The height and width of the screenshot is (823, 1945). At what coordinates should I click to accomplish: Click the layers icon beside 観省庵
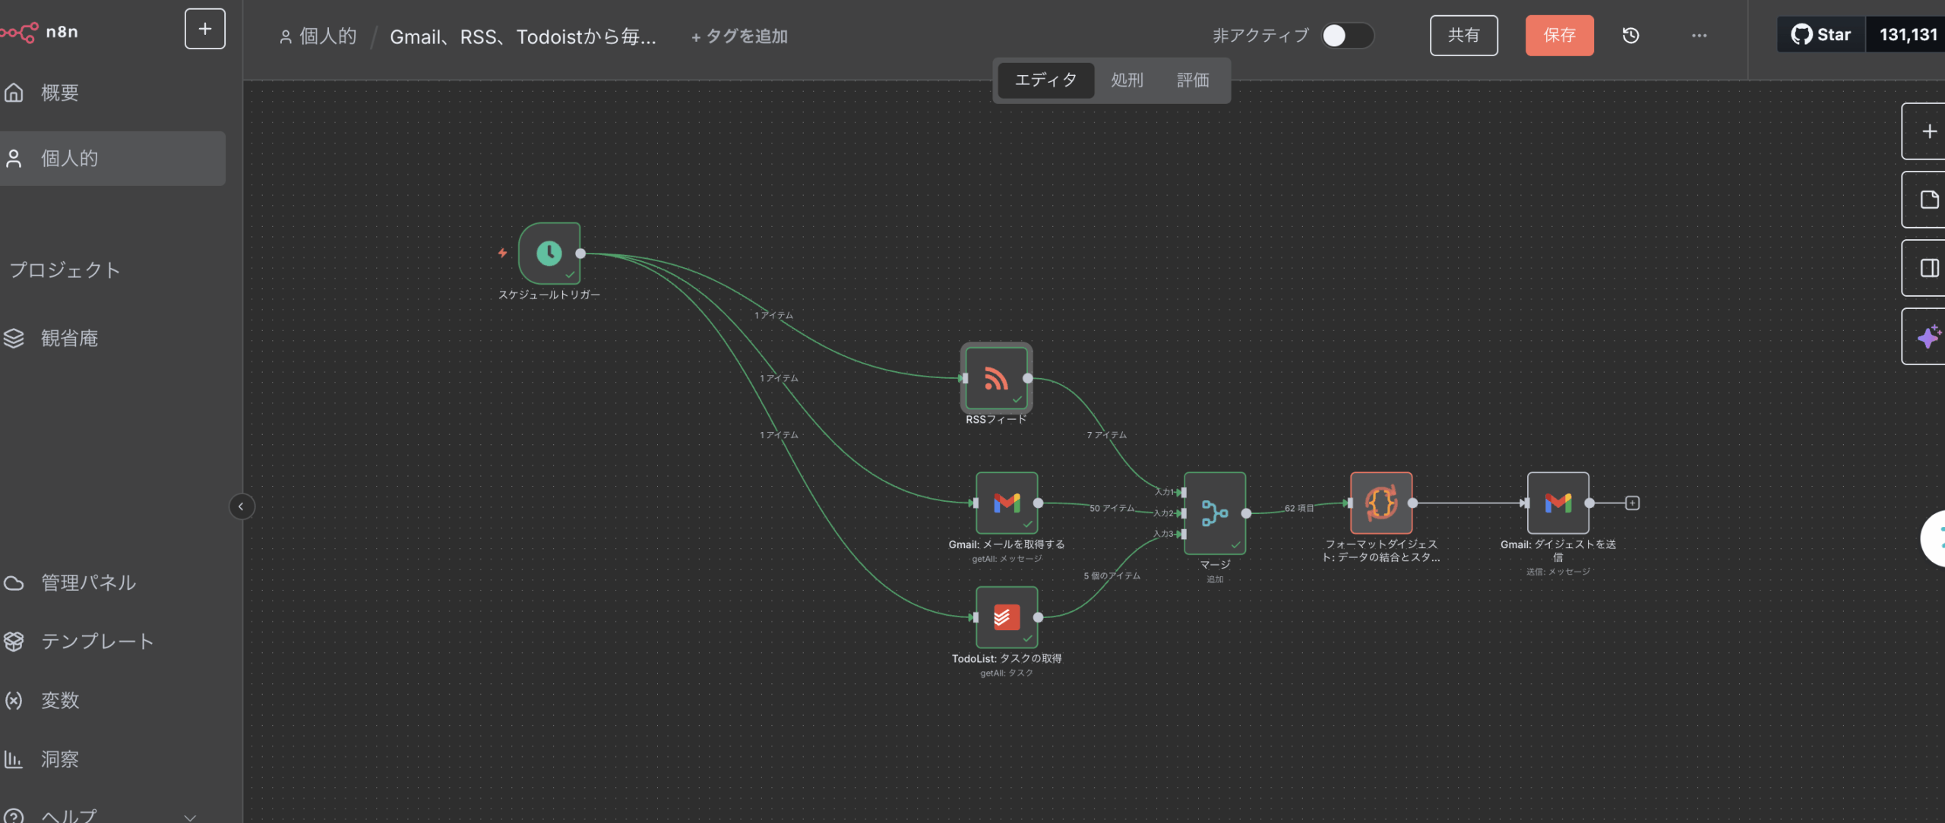pos(14,338)
